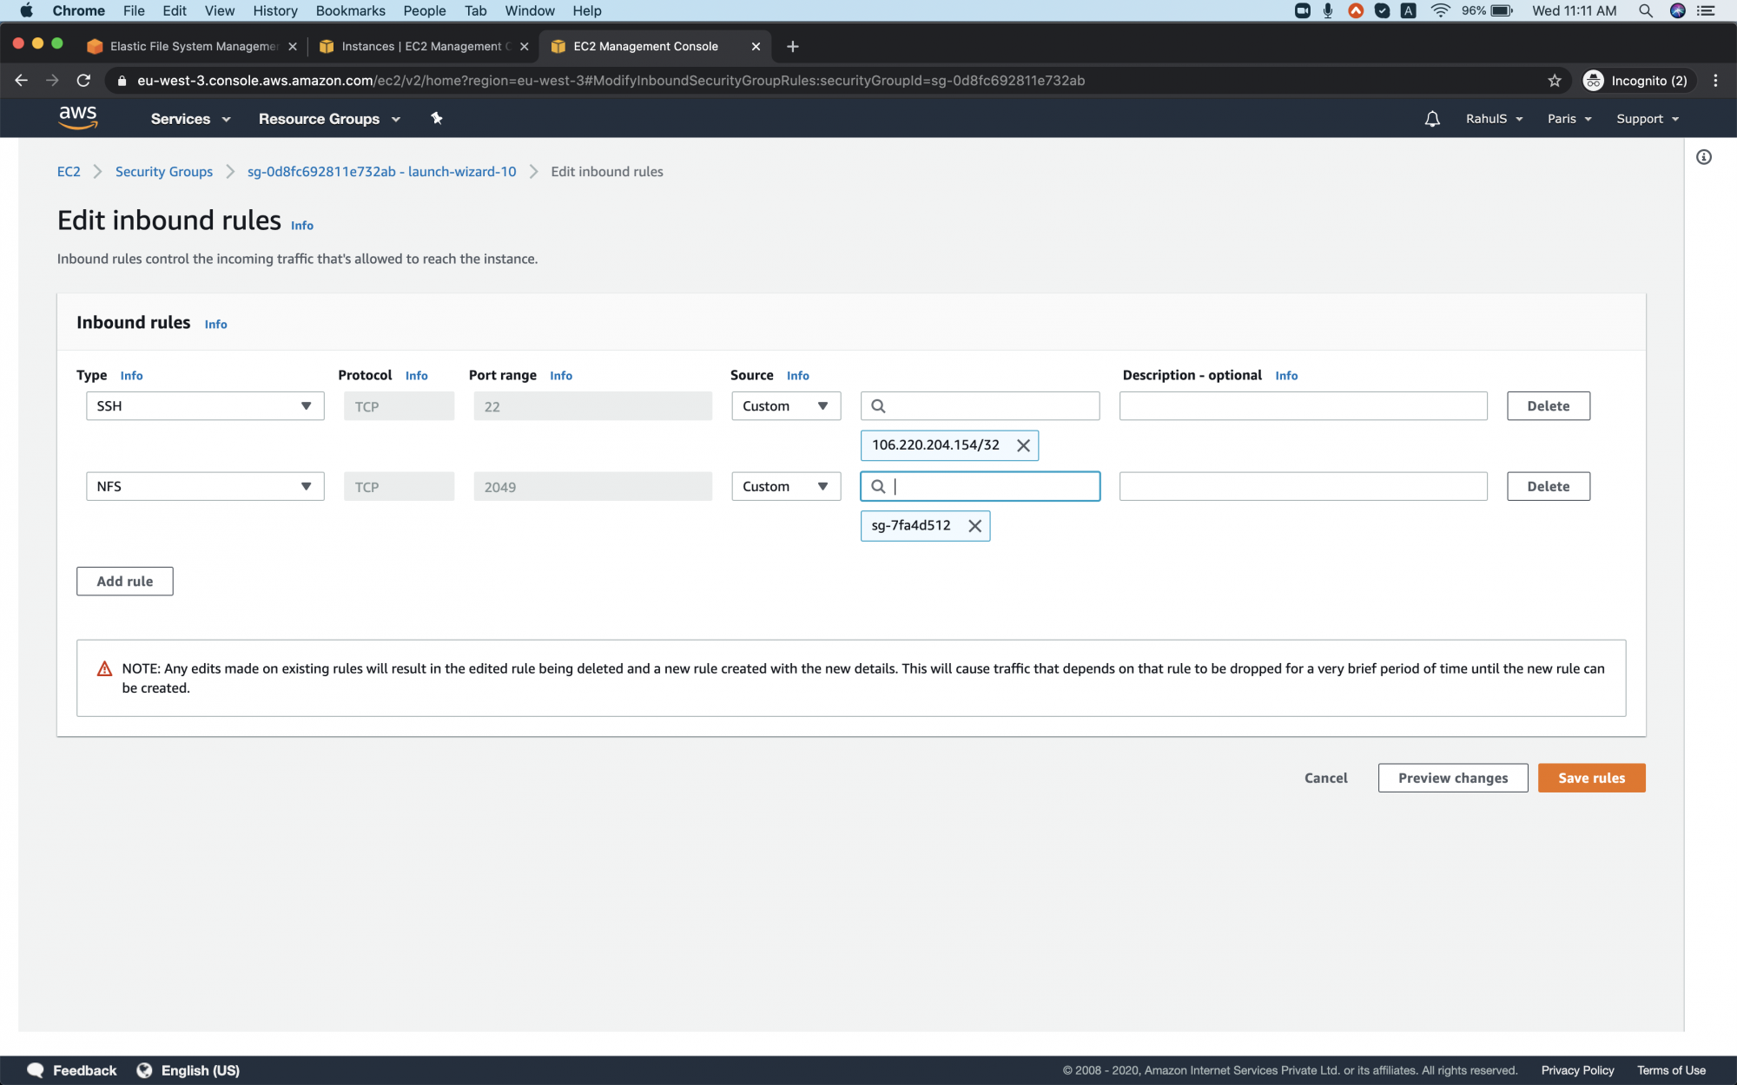Image resolution: width=1737 pixels, height=1085 pixels.
Task: Open the Custom source dropdown for NFS rule
Action: [784, 486]
